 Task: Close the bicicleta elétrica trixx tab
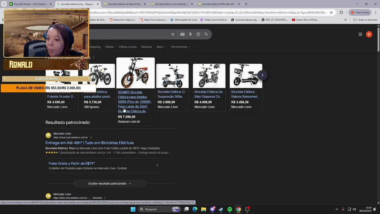point(98,4)
